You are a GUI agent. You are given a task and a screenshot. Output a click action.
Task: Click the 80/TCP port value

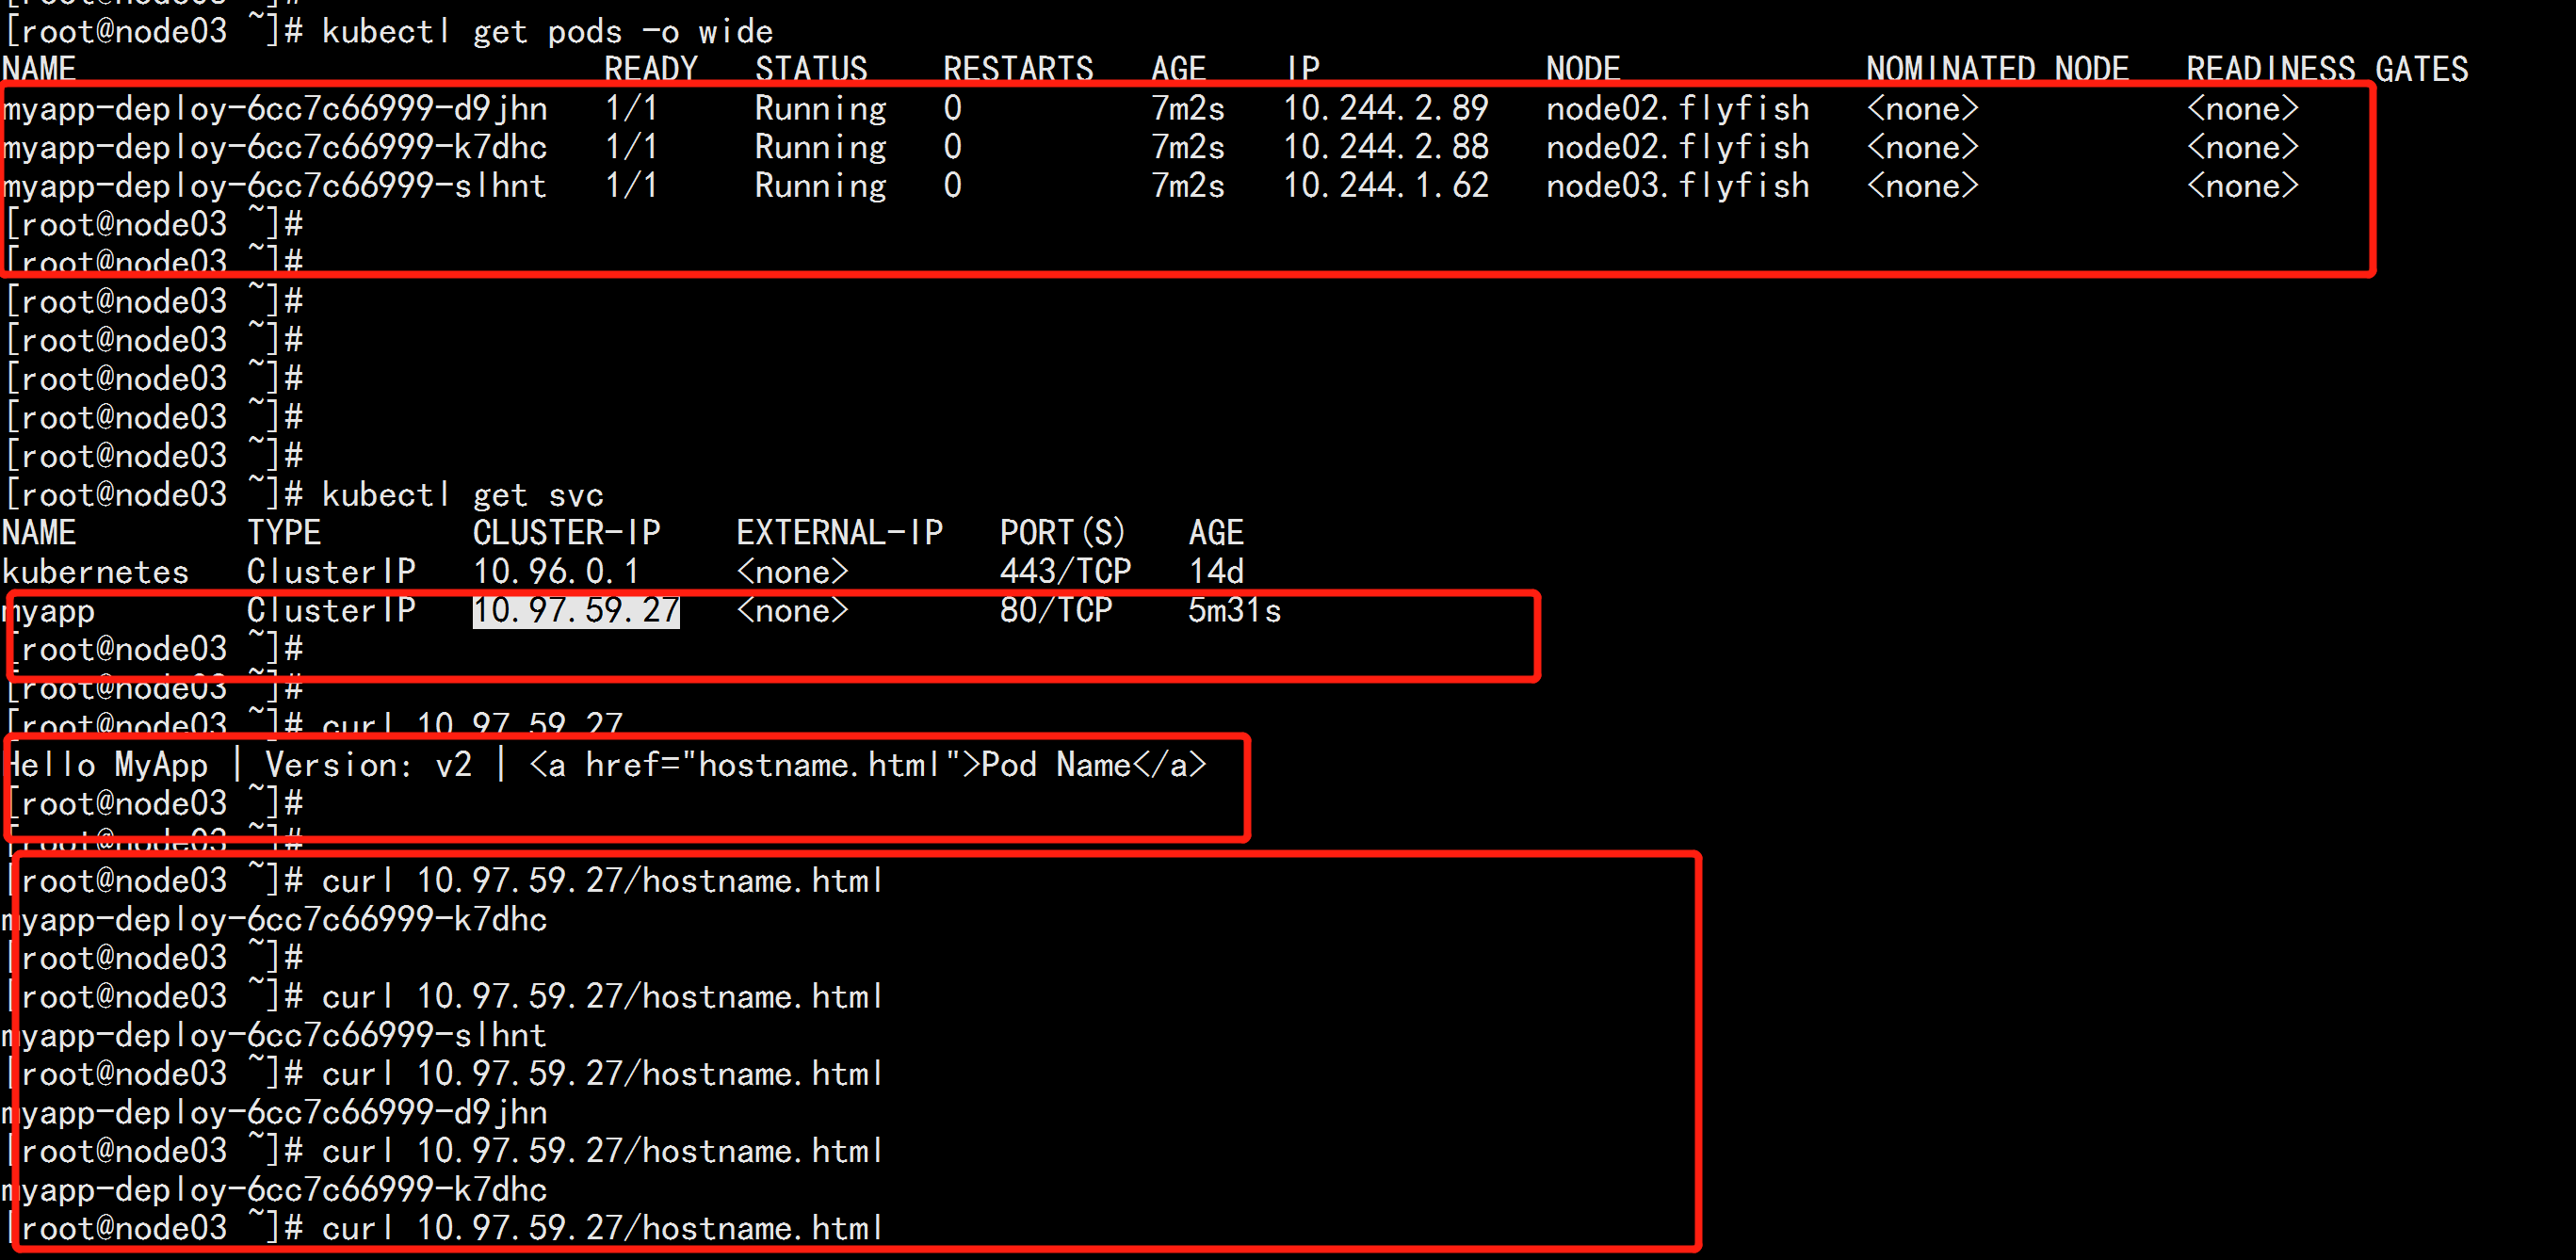point(1056,611)
